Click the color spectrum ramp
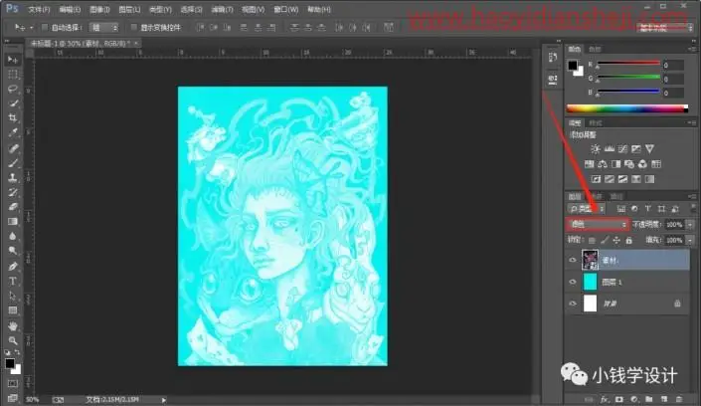Viewport: 701px width, 406px height. click(627, 108)
